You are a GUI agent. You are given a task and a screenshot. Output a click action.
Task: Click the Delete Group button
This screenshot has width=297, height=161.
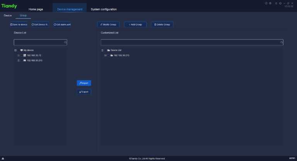click(162, 24)
